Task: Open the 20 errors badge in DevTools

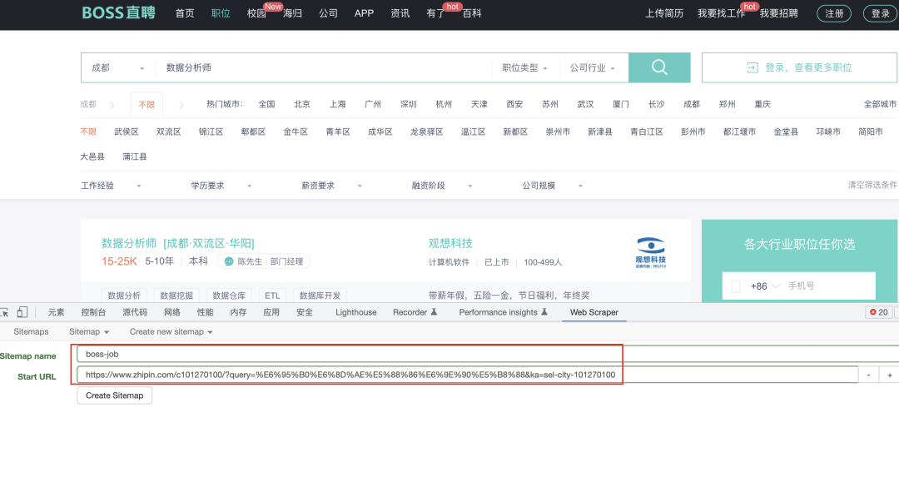Action: [x=880, y=311]
